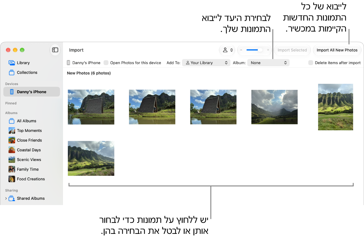Click the phone icon beside Danny's iPhone header
Image resolution: width=364 pixels, height=238 pixels.
click(68, 63)
